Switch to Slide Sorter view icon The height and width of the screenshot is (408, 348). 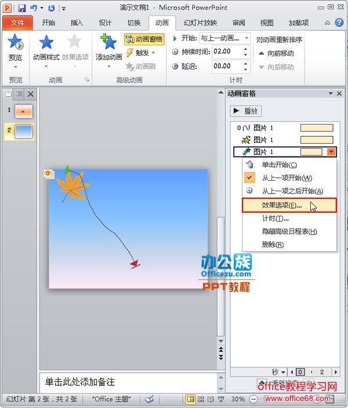[x=201, y=399]
